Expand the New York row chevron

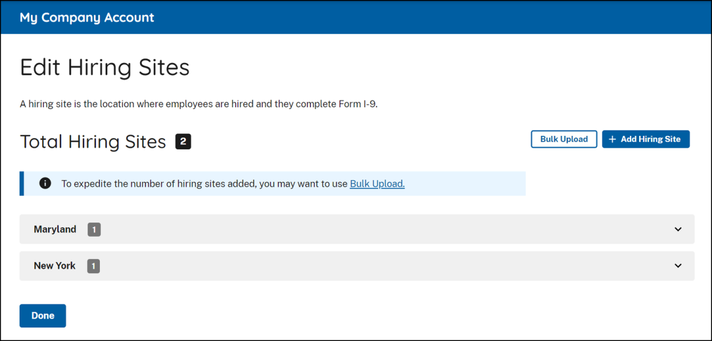[x=678, y=266]
